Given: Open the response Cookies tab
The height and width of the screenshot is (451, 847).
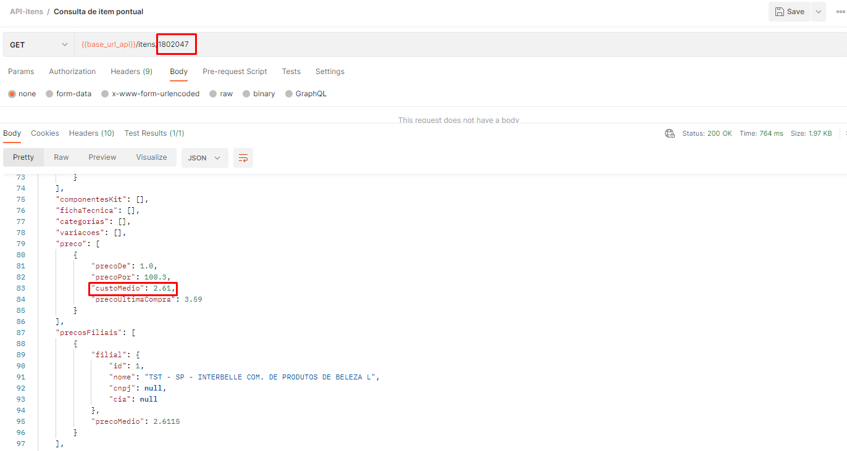Looking at the screenshot, I should 45,133.
